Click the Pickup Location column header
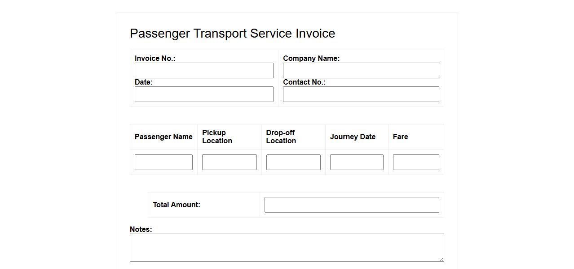 click(217, 137)
